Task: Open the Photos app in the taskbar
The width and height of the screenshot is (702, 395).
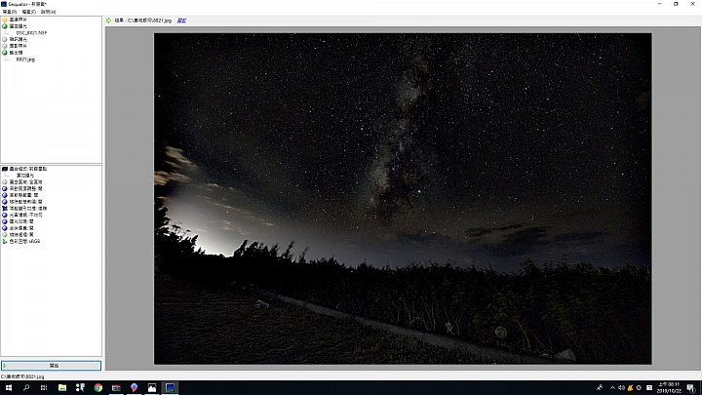Action: (x=152, y=388)
